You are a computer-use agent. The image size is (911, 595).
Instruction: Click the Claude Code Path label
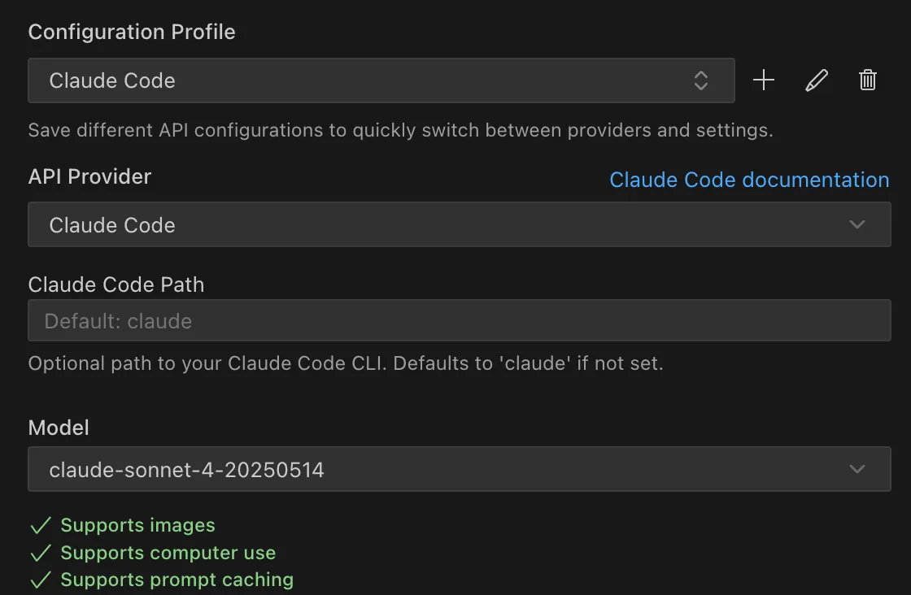point(116,284)
